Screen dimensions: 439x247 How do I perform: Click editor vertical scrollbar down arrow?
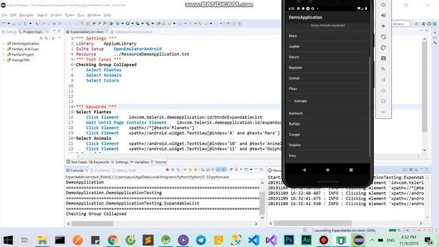pyautogui.click(x=425, y=150)
